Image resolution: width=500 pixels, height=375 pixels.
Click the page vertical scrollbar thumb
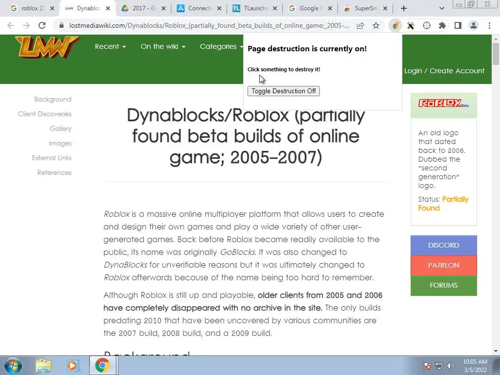(x=496, y=54)
